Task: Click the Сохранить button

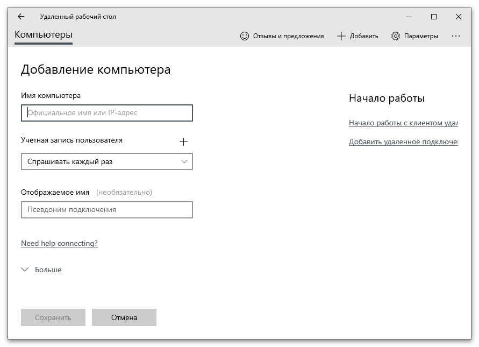Action: click(x=53, y=317)
